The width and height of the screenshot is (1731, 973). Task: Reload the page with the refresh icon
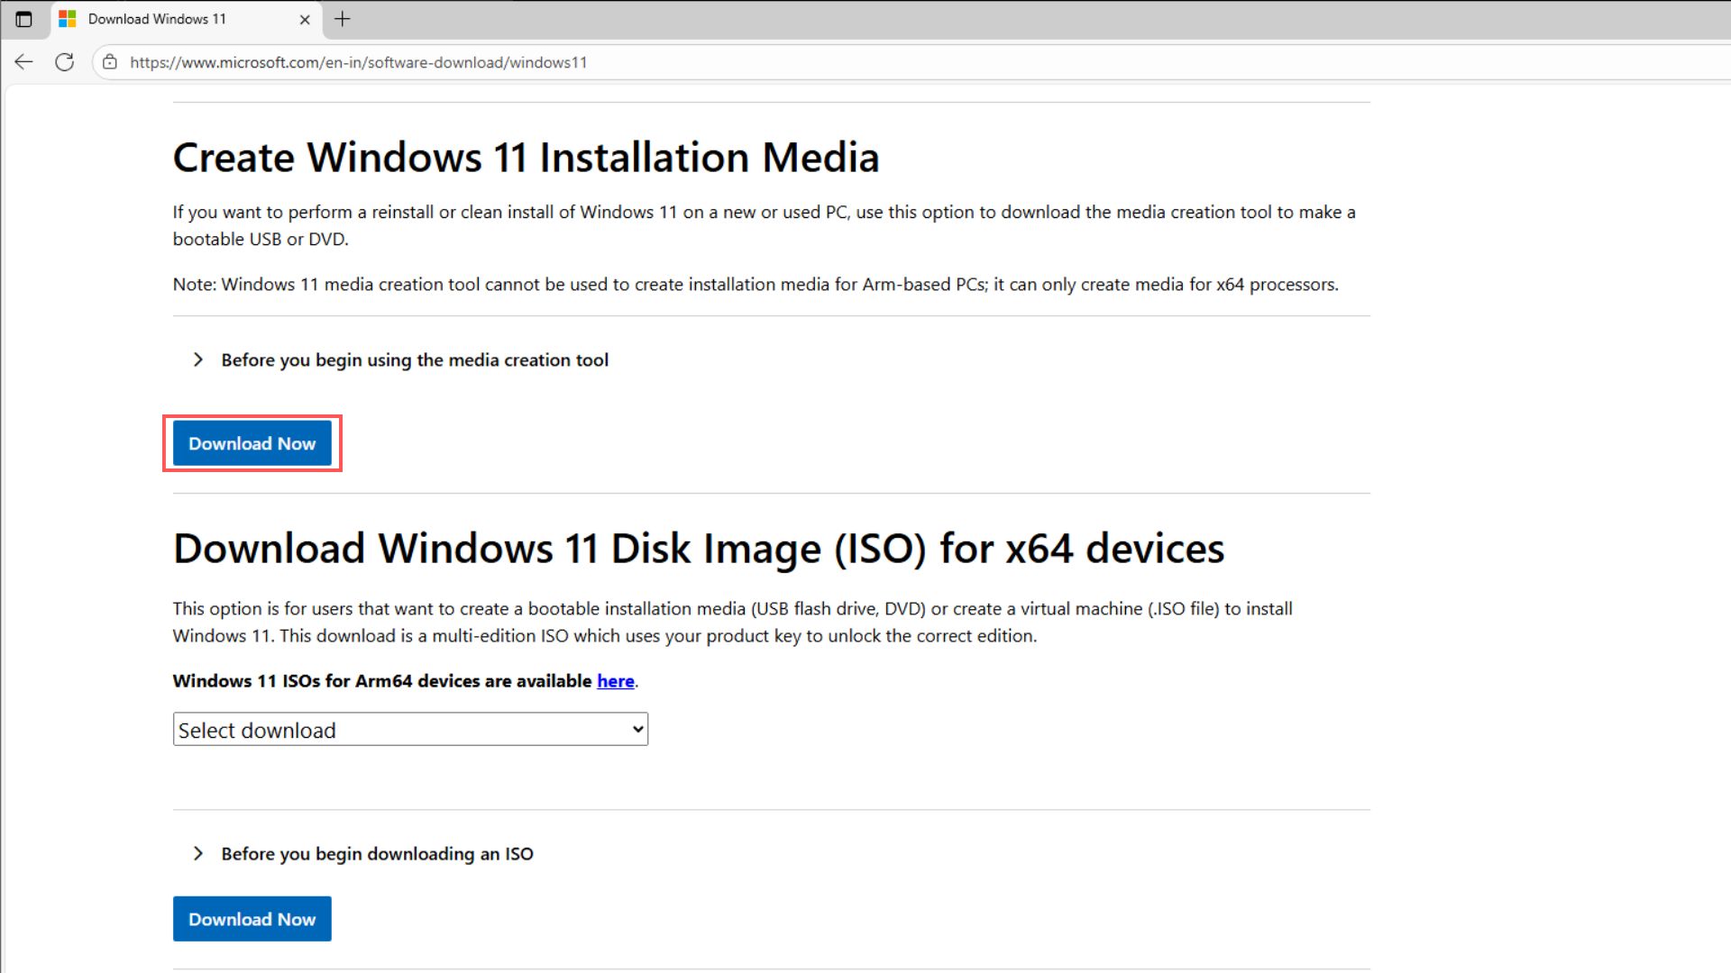[x=64, y=61]
